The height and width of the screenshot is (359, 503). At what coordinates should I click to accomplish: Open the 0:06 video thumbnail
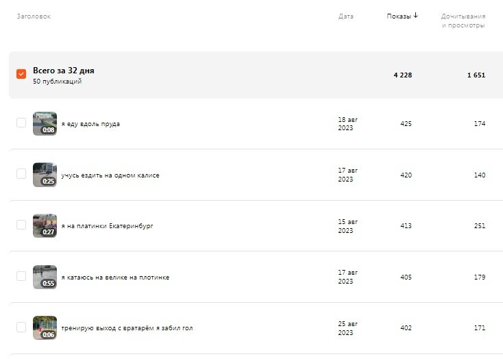coord(45,328)
